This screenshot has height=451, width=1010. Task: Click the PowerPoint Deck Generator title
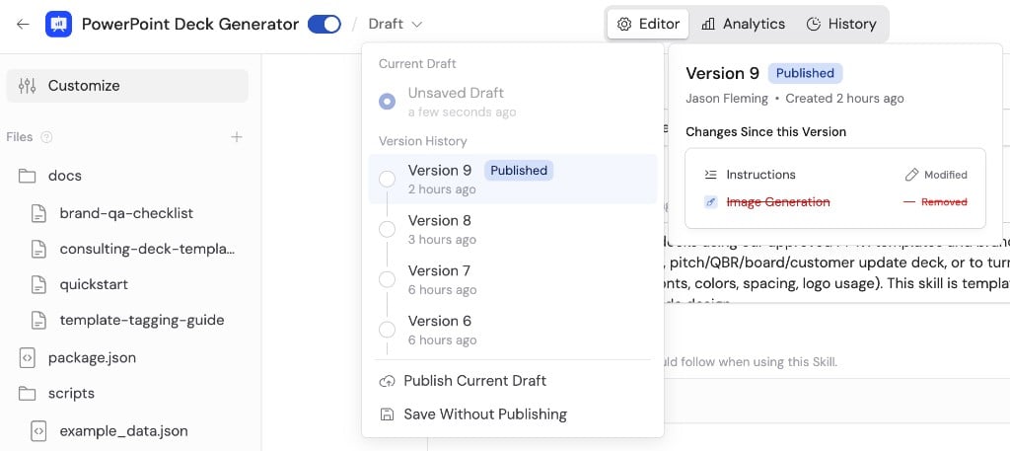point(190,25)
